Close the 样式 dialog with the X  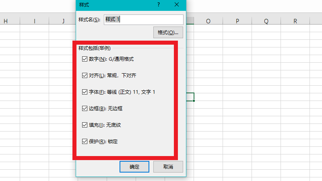click(x=177, y=5)
